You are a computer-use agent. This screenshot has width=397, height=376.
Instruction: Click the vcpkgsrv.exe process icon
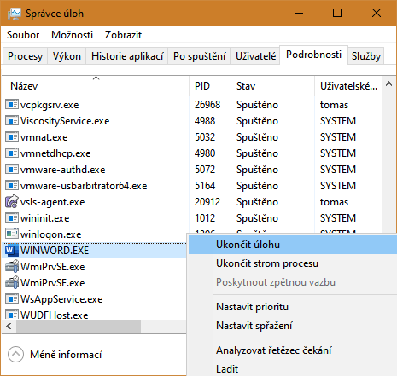coord(12,105)
